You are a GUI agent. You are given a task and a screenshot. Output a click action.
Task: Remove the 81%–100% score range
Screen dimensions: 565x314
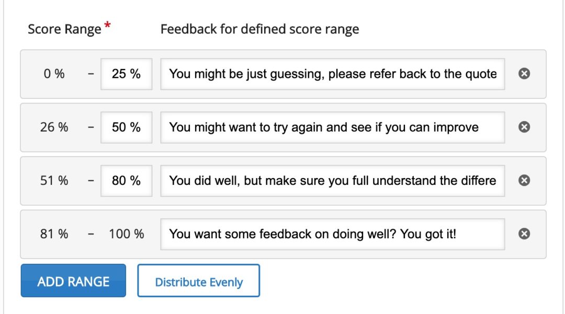coord(524,234)
